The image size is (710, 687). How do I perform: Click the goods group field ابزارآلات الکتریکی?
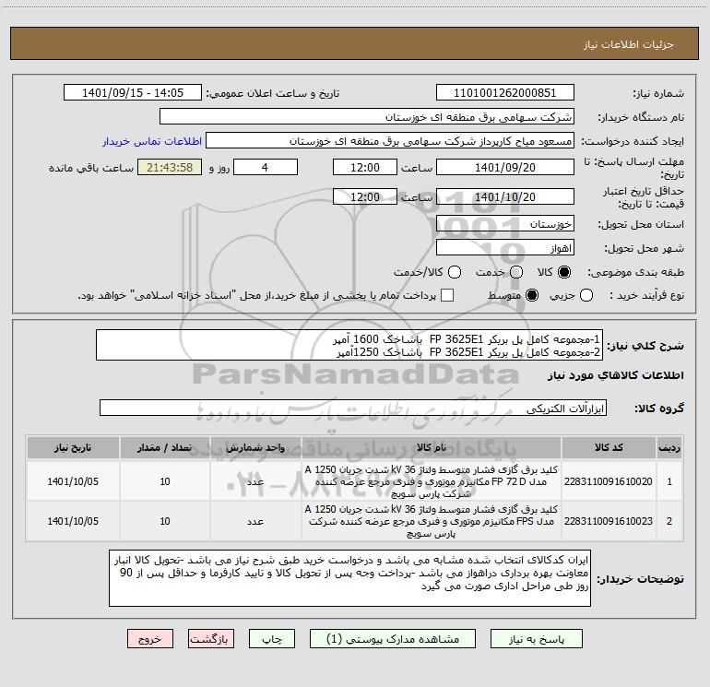353,408
